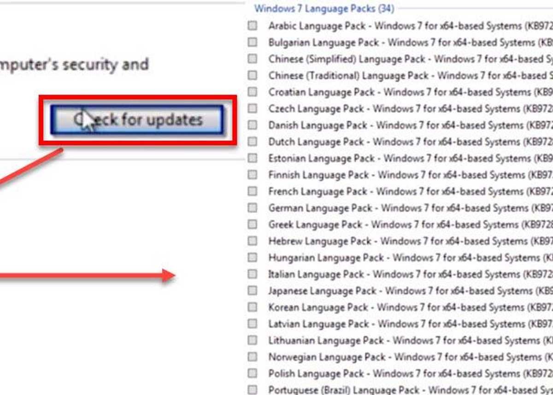The image size is (553, 395).
Task: Pick the 'Korean Language Pack' update row
Action: click(411, 307)
